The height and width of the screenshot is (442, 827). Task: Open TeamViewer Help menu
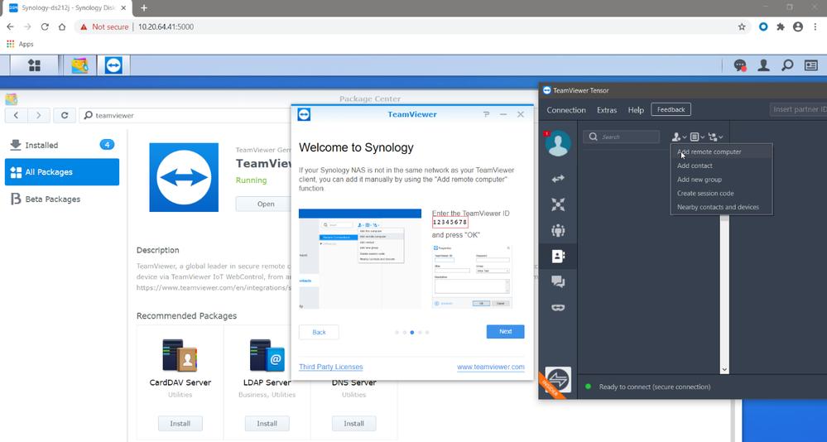[x=636, y=110]
